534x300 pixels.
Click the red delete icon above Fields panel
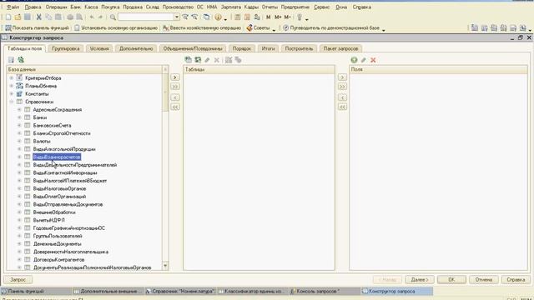point(373,60)
